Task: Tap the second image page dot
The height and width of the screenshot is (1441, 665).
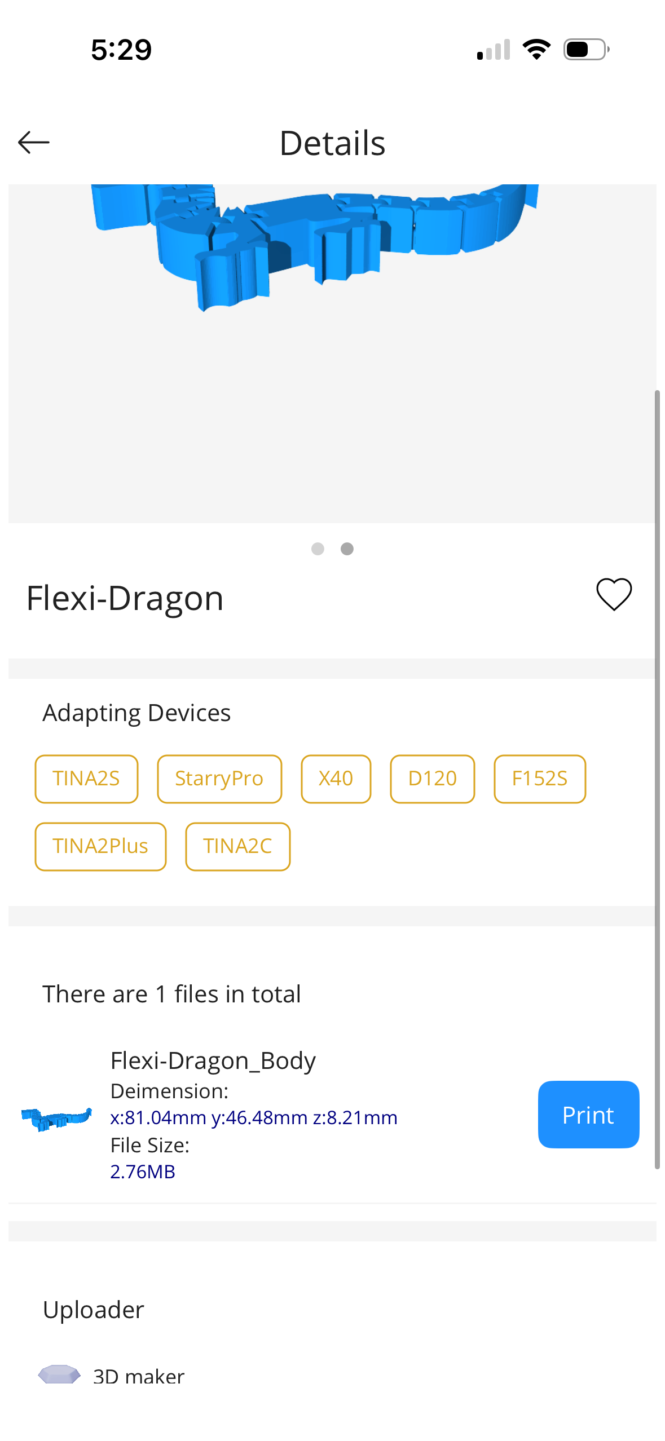Action: click(x=347, y=549)
